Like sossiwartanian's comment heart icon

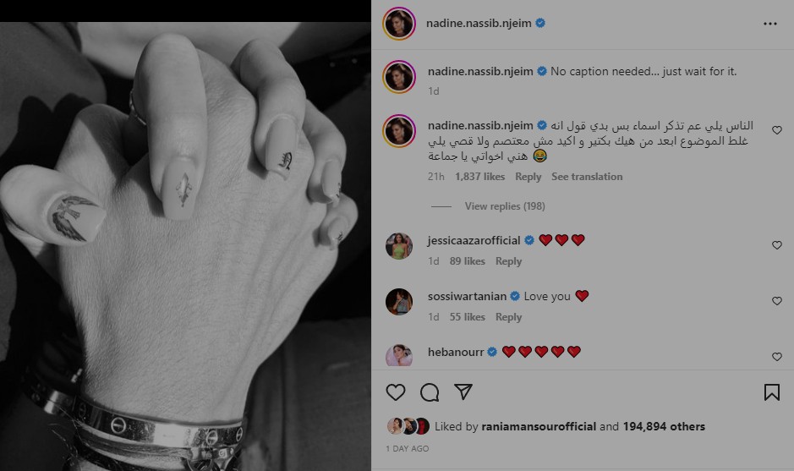click(777, 301)
